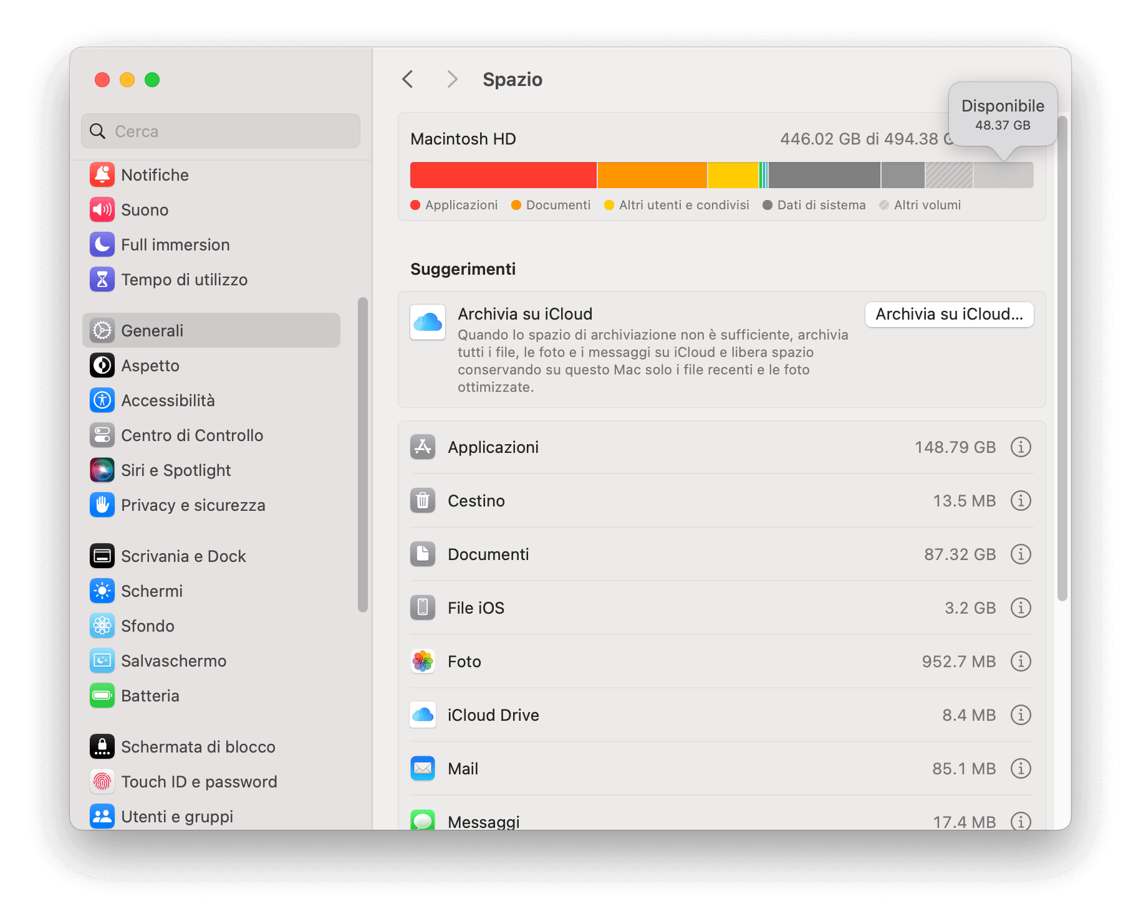Open the Salvaschermo icon

[102, 661]
